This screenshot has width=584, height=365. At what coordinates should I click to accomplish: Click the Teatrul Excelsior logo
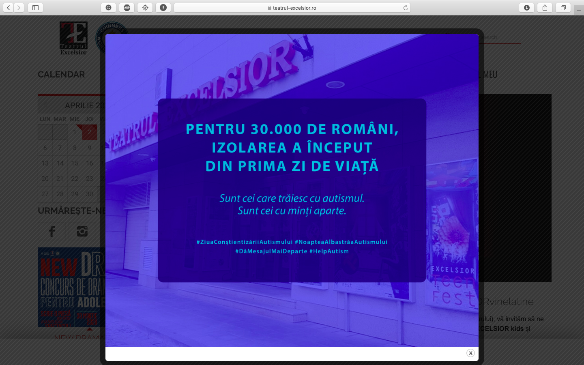coord(73,38)
